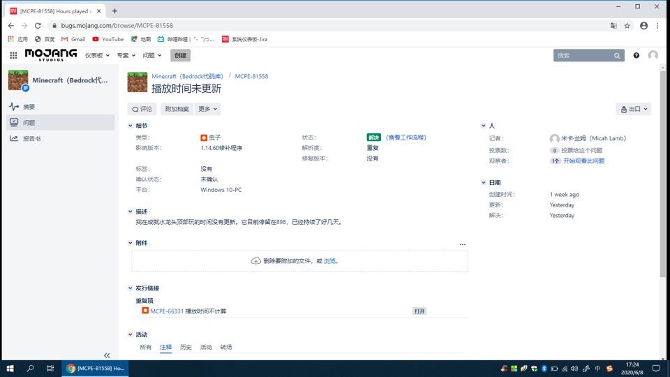
Task: Reload the page with refresh icon
Action: (x=38, y=26)
